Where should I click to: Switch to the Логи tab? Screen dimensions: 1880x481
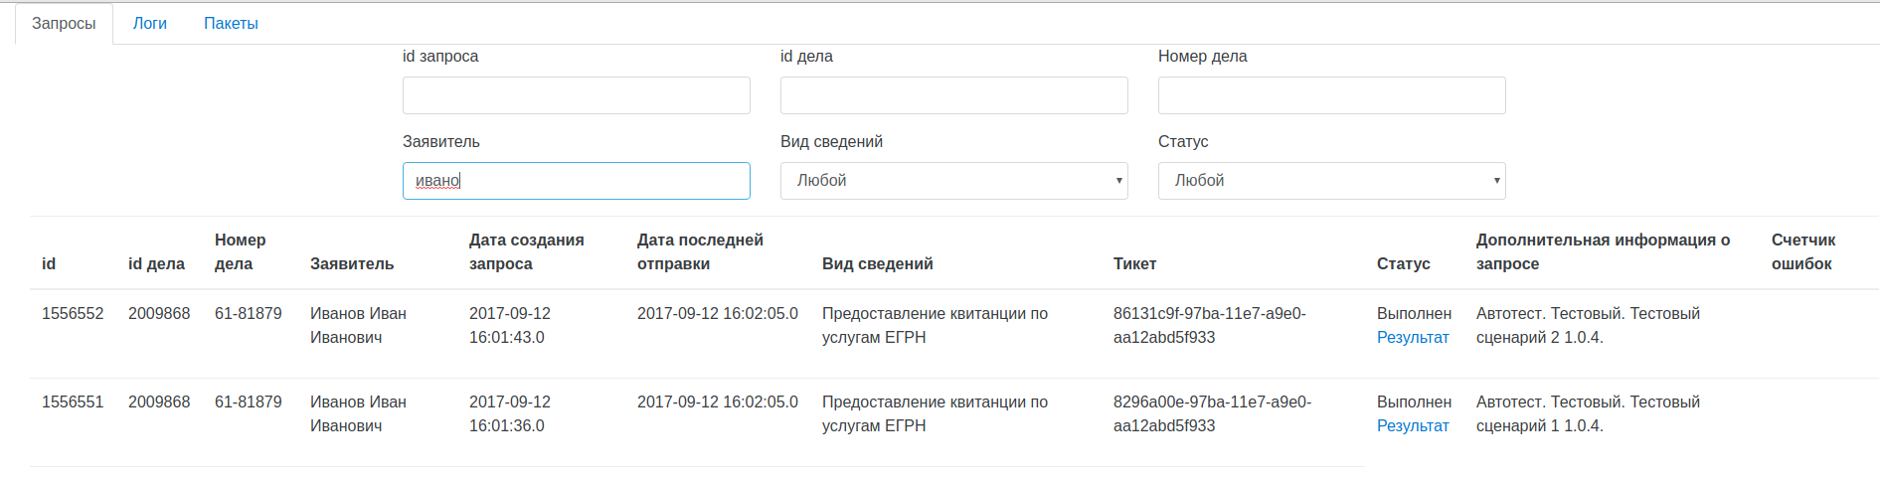pos(149,23)
